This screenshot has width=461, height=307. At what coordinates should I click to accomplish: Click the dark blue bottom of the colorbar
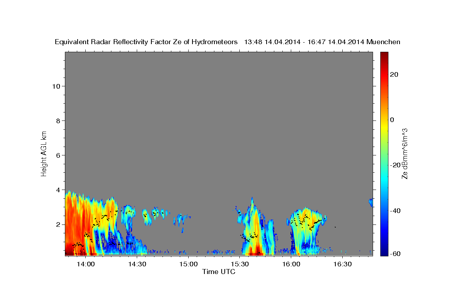tap(384, 253)
